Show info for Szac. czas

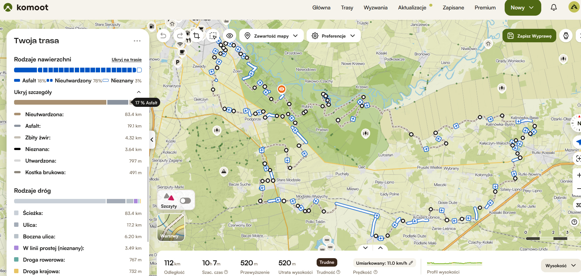(226, 272)
